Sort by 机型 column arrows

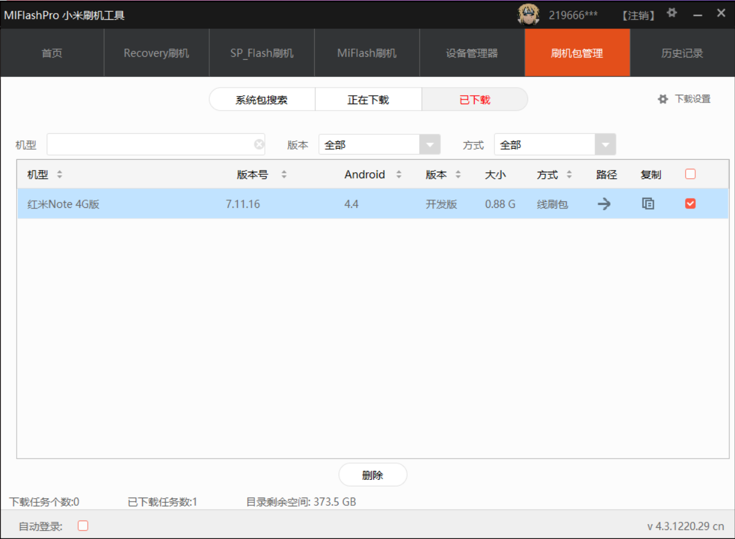(59, 175)
